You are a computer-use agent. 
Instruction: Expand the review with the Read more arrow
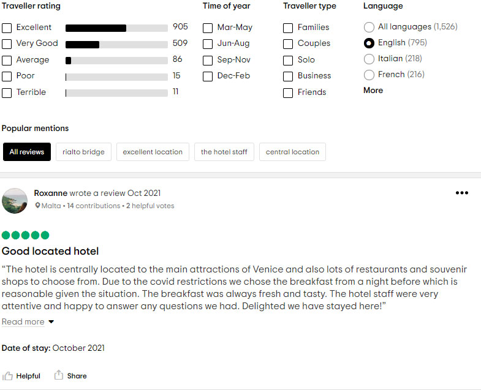51,321
